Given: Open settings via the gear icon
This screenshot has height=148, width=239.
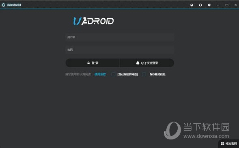Looking at the screenshot, I should (x=209, y=5).
